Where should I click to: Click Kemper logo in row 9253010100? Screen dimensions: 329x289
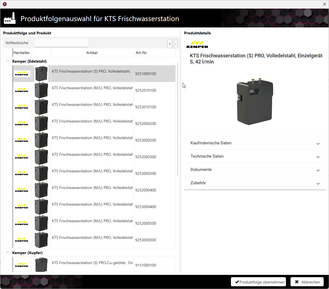pos(22,107)
